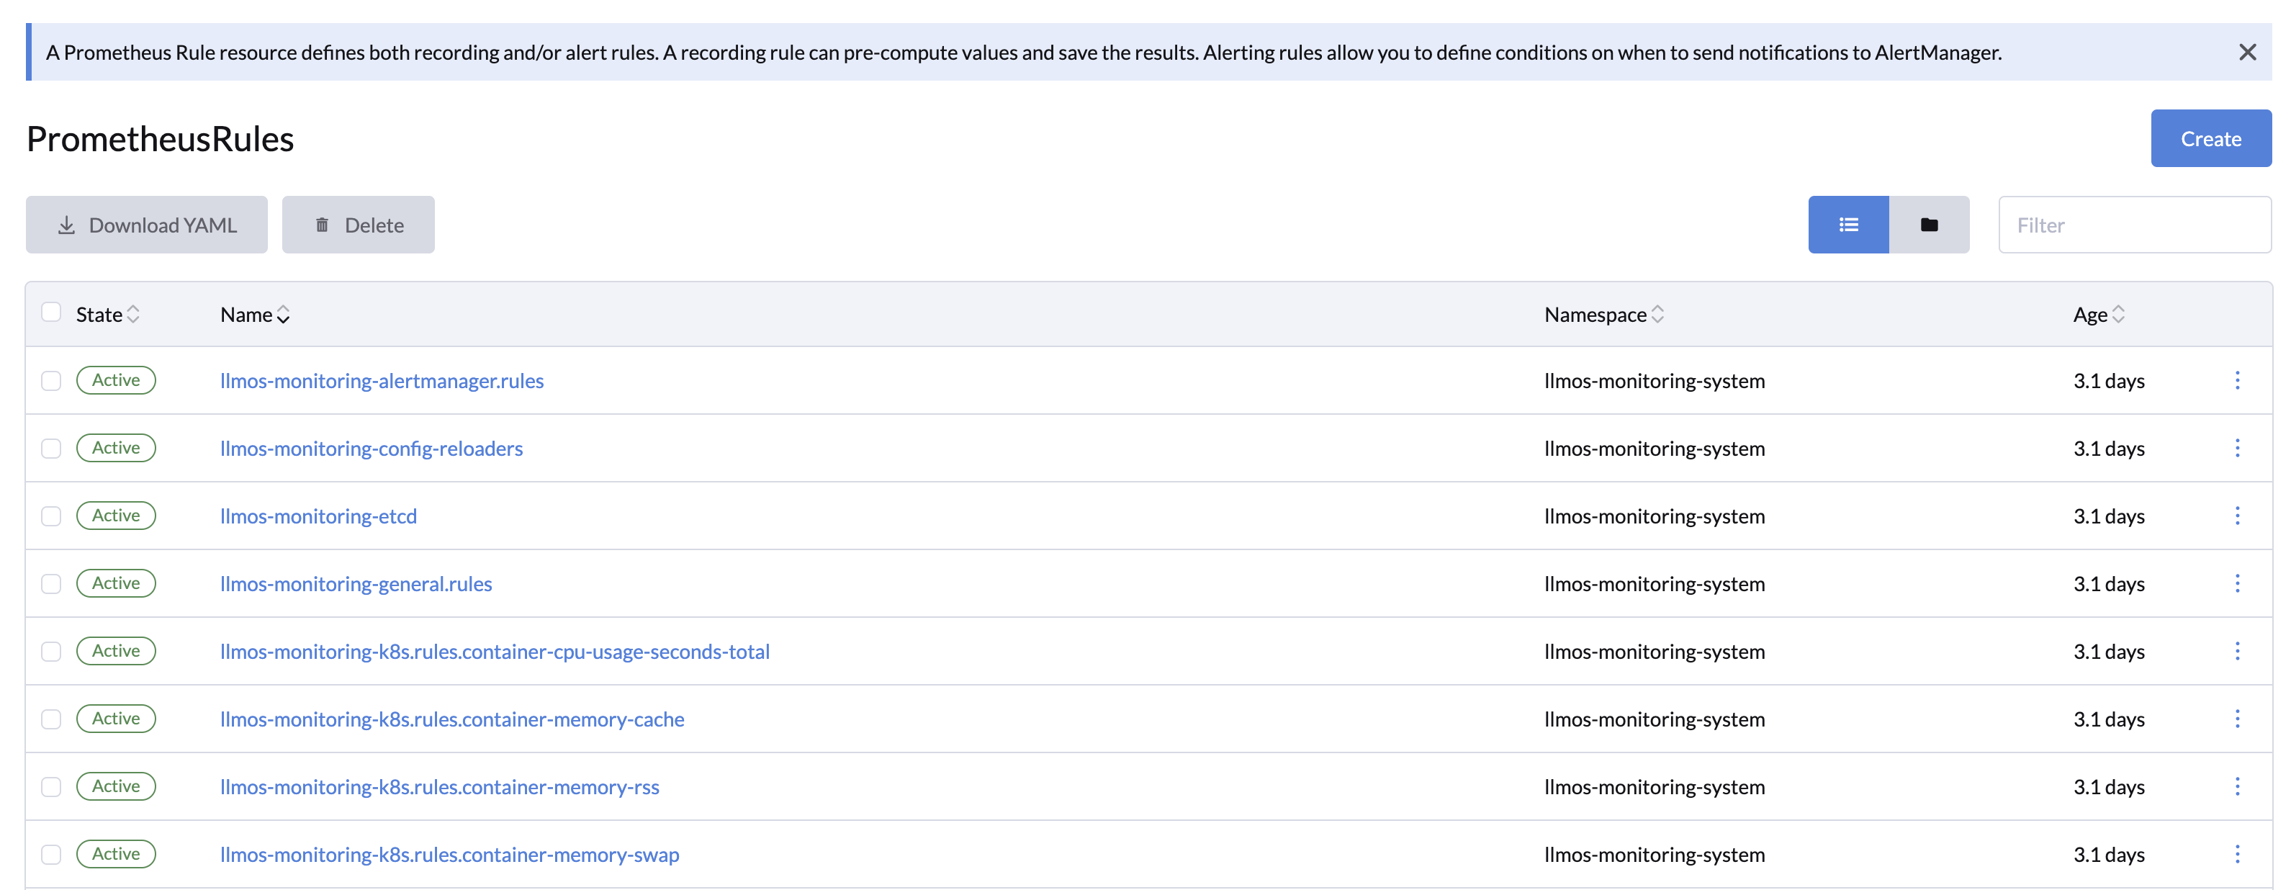2291x890 pixels.
Task: Click namespace cell of general.rules row
Action: [1655, 584]
